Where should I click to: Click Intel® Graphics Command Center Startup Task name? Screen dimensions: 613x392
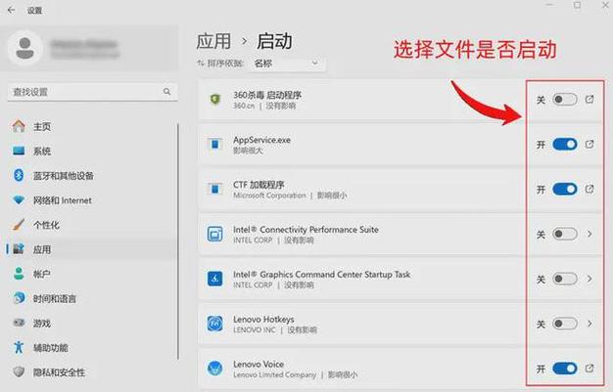[x=322, y=274]
